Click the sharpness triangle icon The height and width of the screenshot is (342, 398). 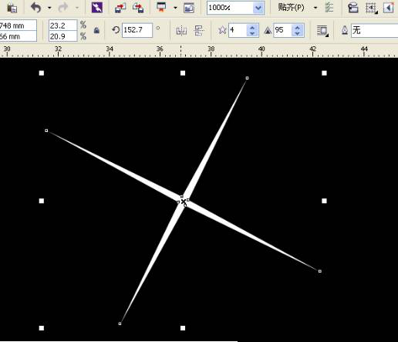(268, 31)
